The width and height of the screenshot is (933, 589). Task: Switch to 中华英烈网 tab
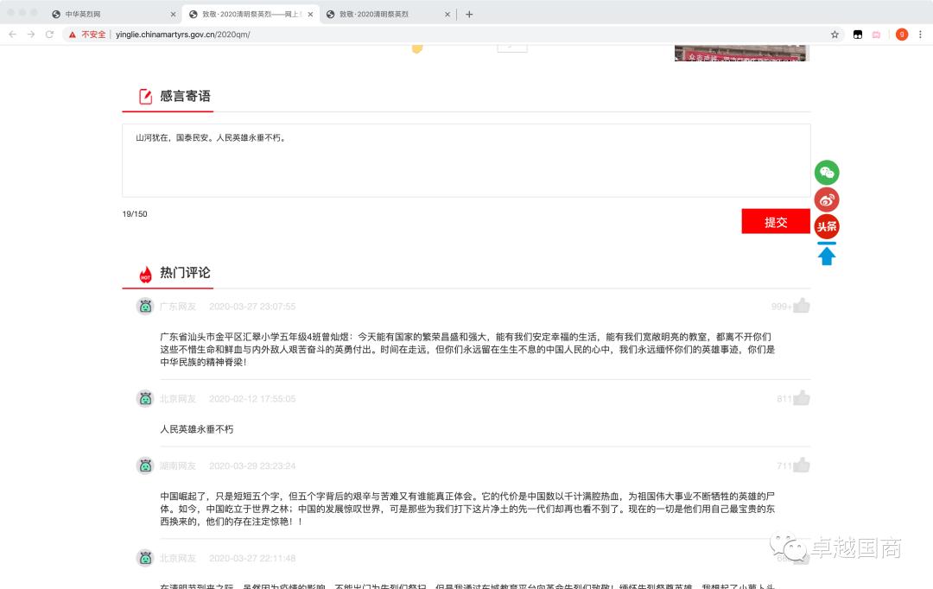pos(112,14)
